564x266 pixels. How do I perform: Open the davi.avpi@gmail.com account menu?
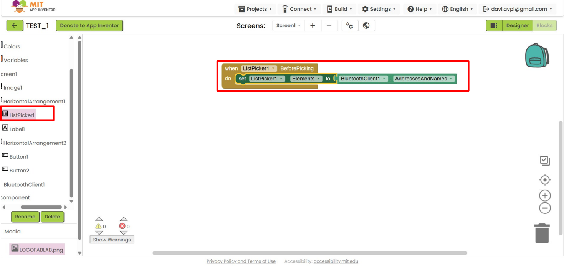point(517,9)
